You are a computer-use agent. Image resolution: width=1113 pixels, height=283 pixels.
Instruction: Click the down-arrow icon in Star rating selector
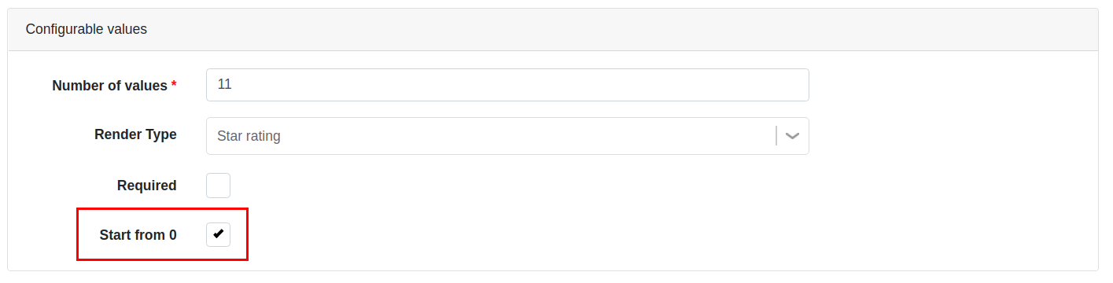click(x=793, y=136)
